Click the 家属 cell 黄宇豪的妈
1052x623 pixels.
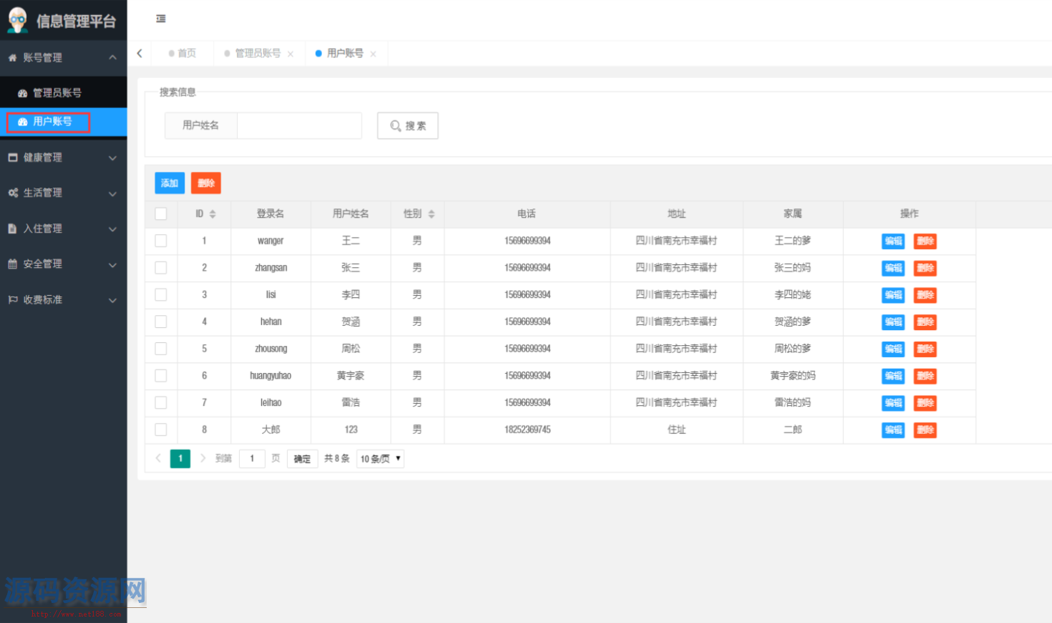tap(793, 375)
